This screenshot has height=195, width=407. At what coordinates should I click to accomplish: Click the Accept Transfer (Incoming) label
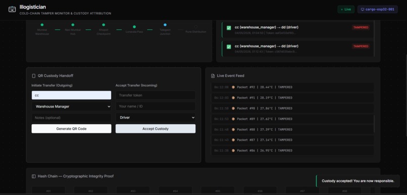point(136,85)
